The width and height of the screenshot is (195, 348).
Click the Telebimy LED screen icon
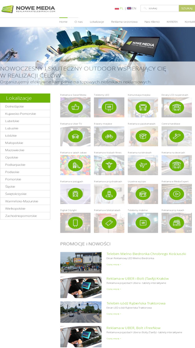point(109,107)
